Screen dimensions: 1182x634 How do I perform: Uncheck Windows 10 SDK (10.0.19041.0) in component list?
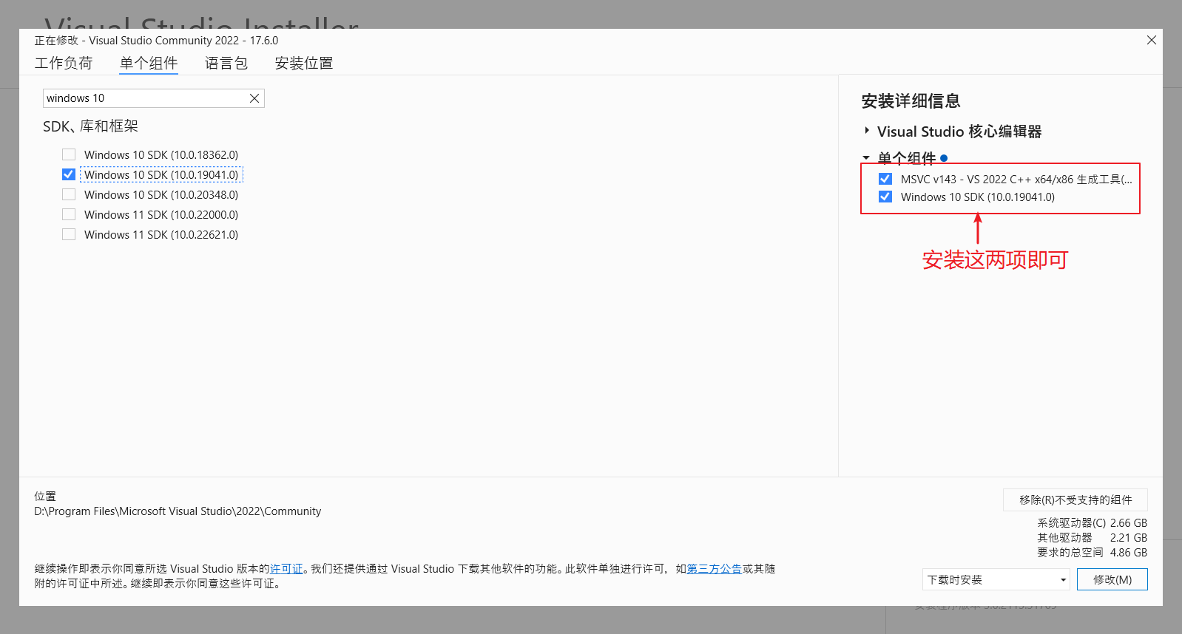[69, 174]
